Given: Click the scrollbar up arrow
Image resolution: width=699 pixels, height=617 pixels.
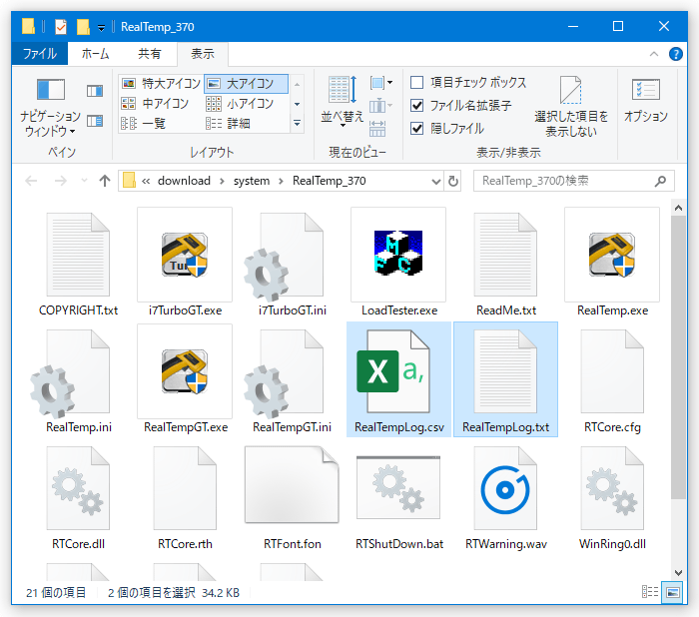Looking at the screenshot, I should pos(678,208).
